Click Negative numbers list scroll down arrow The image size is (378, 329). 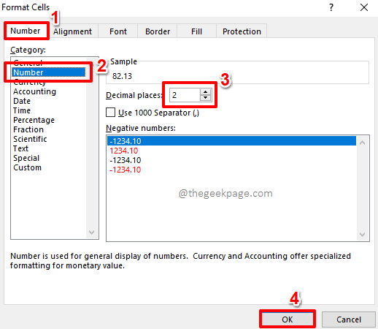click(x=362, y=235)
